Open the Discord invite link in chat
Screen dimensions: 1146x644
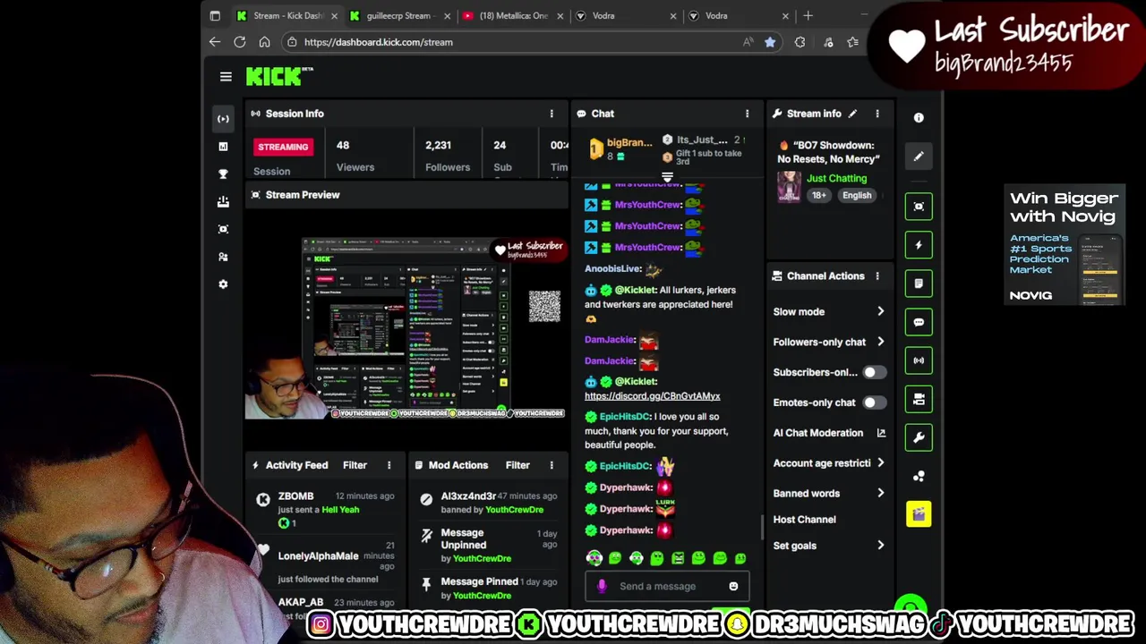(x=652, y=396)
